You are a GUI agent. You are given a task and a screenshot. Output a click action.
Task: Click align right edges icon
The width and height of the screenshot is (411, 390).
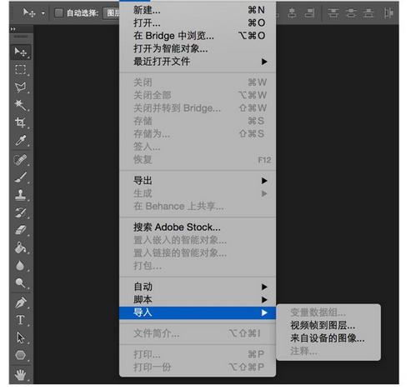tap(309, 12)
